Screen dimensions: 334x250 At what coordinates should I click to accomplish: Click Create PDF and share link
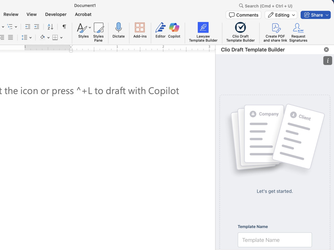(x=275, y=32)
